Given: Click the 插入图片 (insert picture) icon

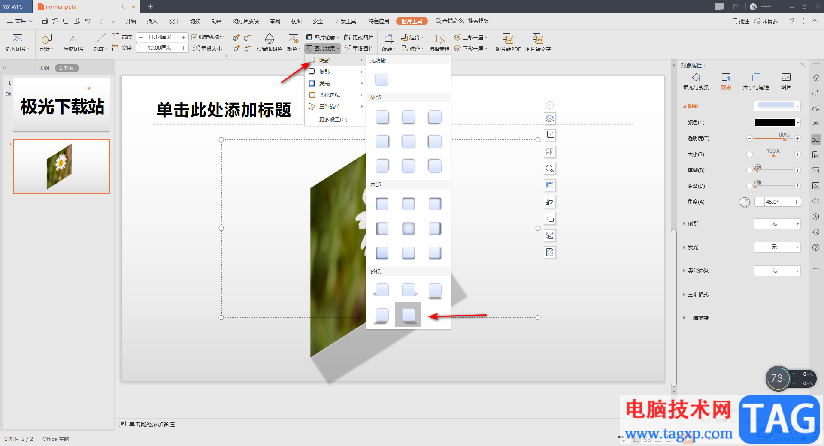Looking at the screenshot, I should [x=18, y=39].
